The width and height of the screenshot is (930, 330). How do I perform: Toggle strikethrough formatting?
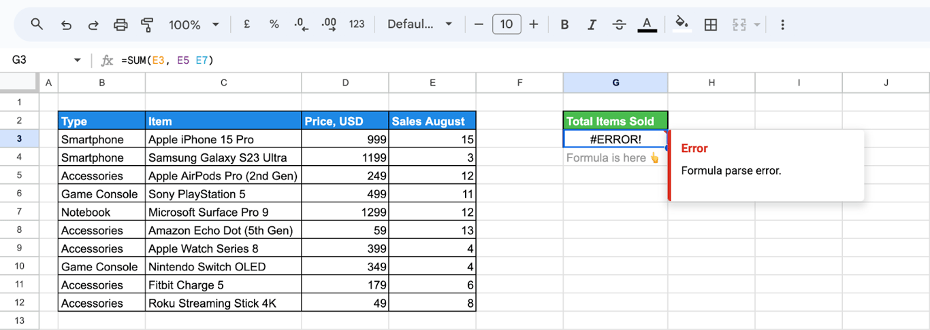coord(619,24)
